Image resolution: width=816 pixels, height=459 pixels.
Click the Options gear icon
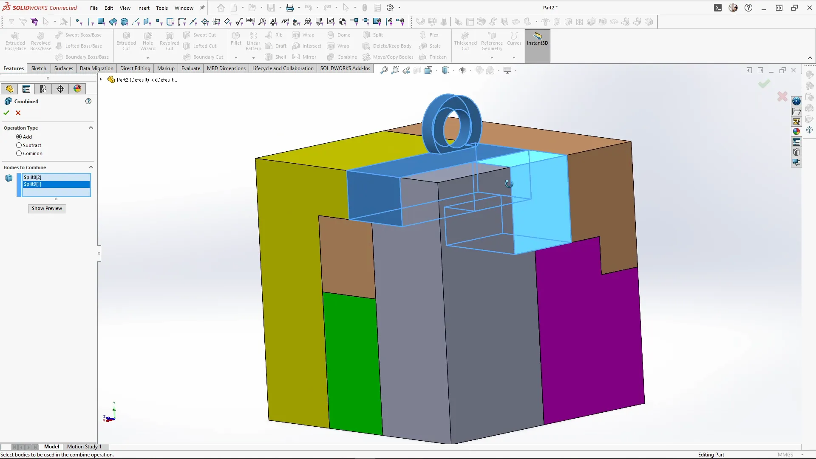point(390,8)
